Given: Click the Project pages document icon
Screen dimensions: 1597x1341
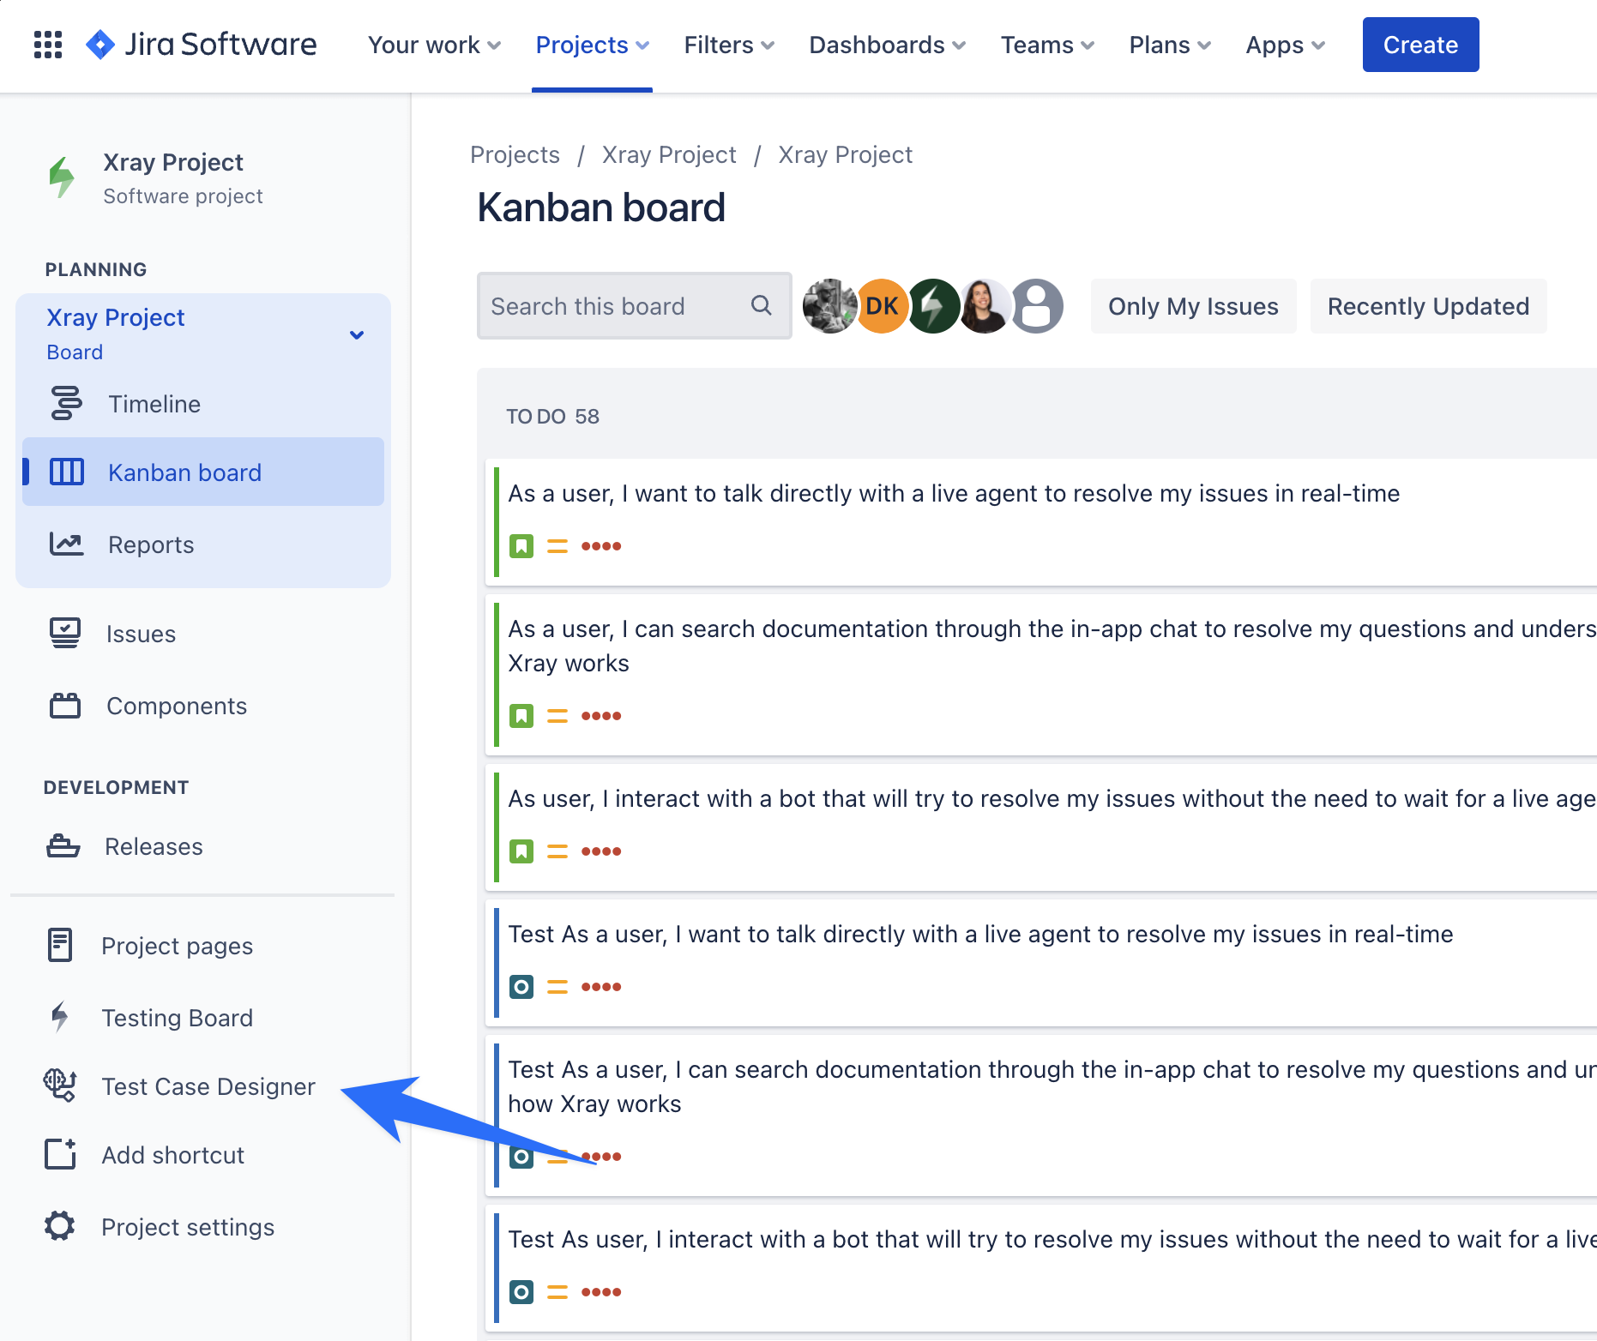Looking at the screenshot, I should point(60,945).
